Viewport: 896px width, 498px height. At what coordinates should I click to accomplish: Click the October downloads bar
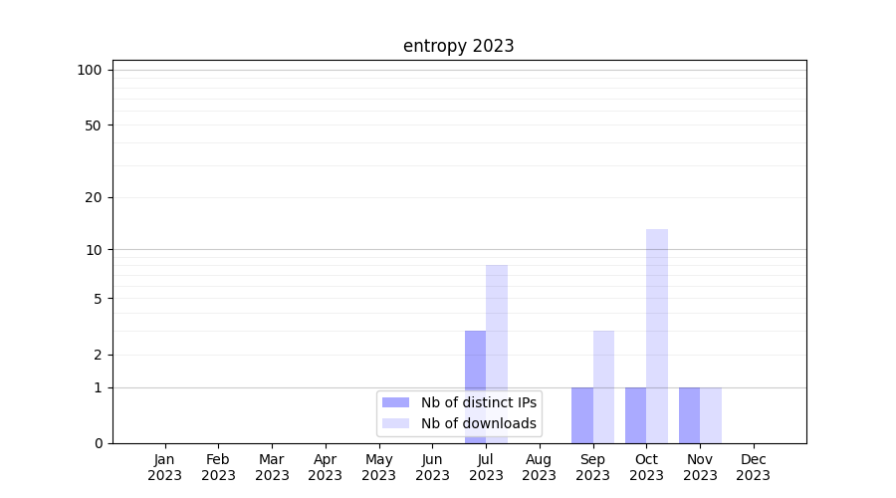click(657, 336)
